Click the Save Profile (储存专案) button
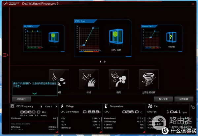The width and height of the screenshot is (198, 136). click(x=181, y=99)
